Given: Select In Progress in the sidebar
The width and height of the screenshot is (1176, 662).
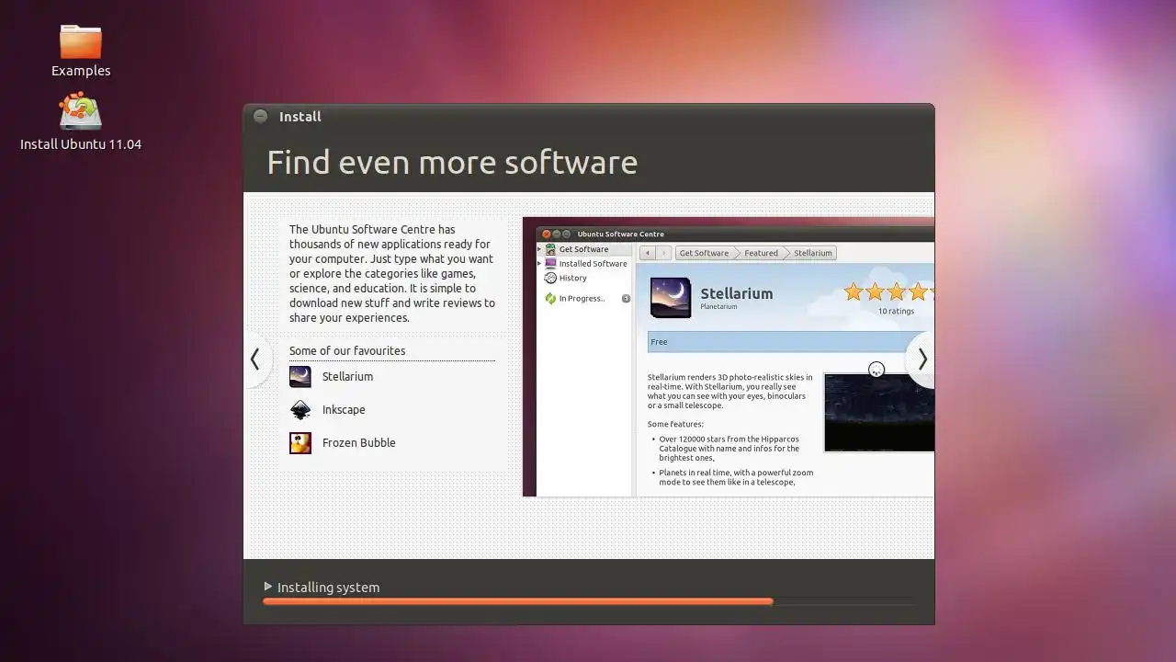Looking at the screenshot, I should tap(584, 299).
